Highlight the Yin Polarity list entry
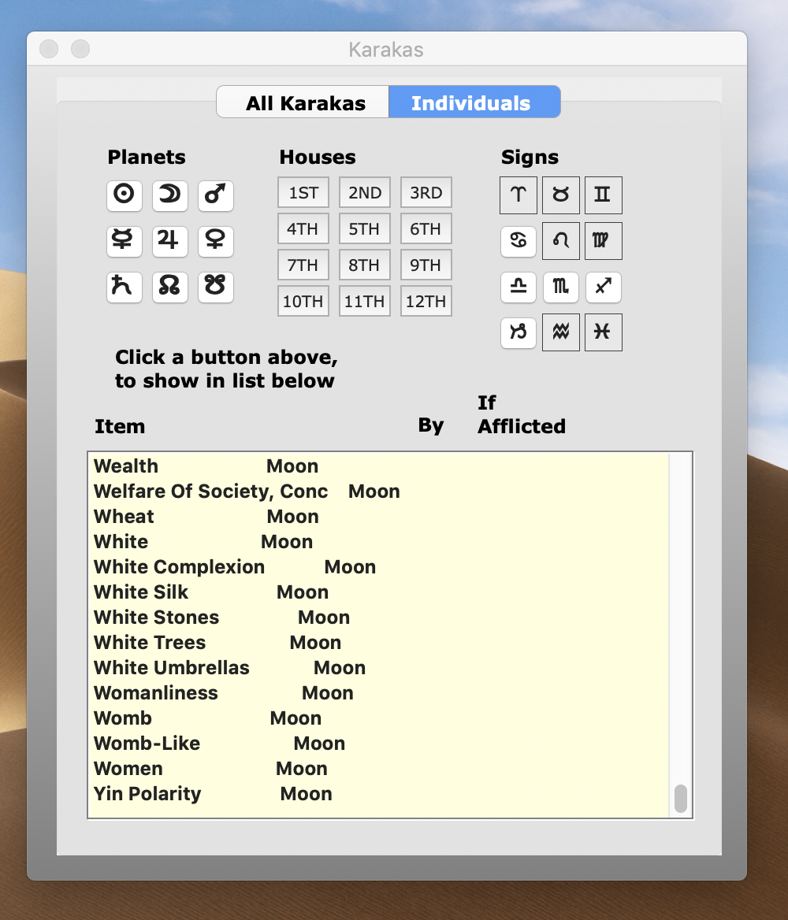This screenshot has width=788, height=920. click(x=147, y=794)
